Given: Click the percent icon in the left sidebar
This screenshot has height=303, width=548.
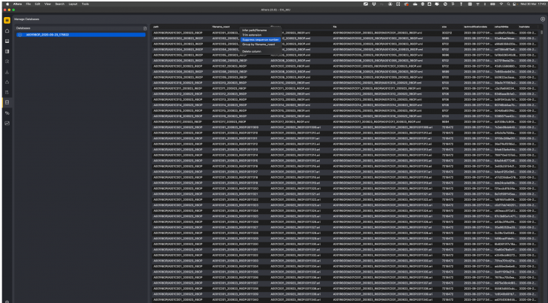Looking at the screenshot, I should click(x=7, y=113).
